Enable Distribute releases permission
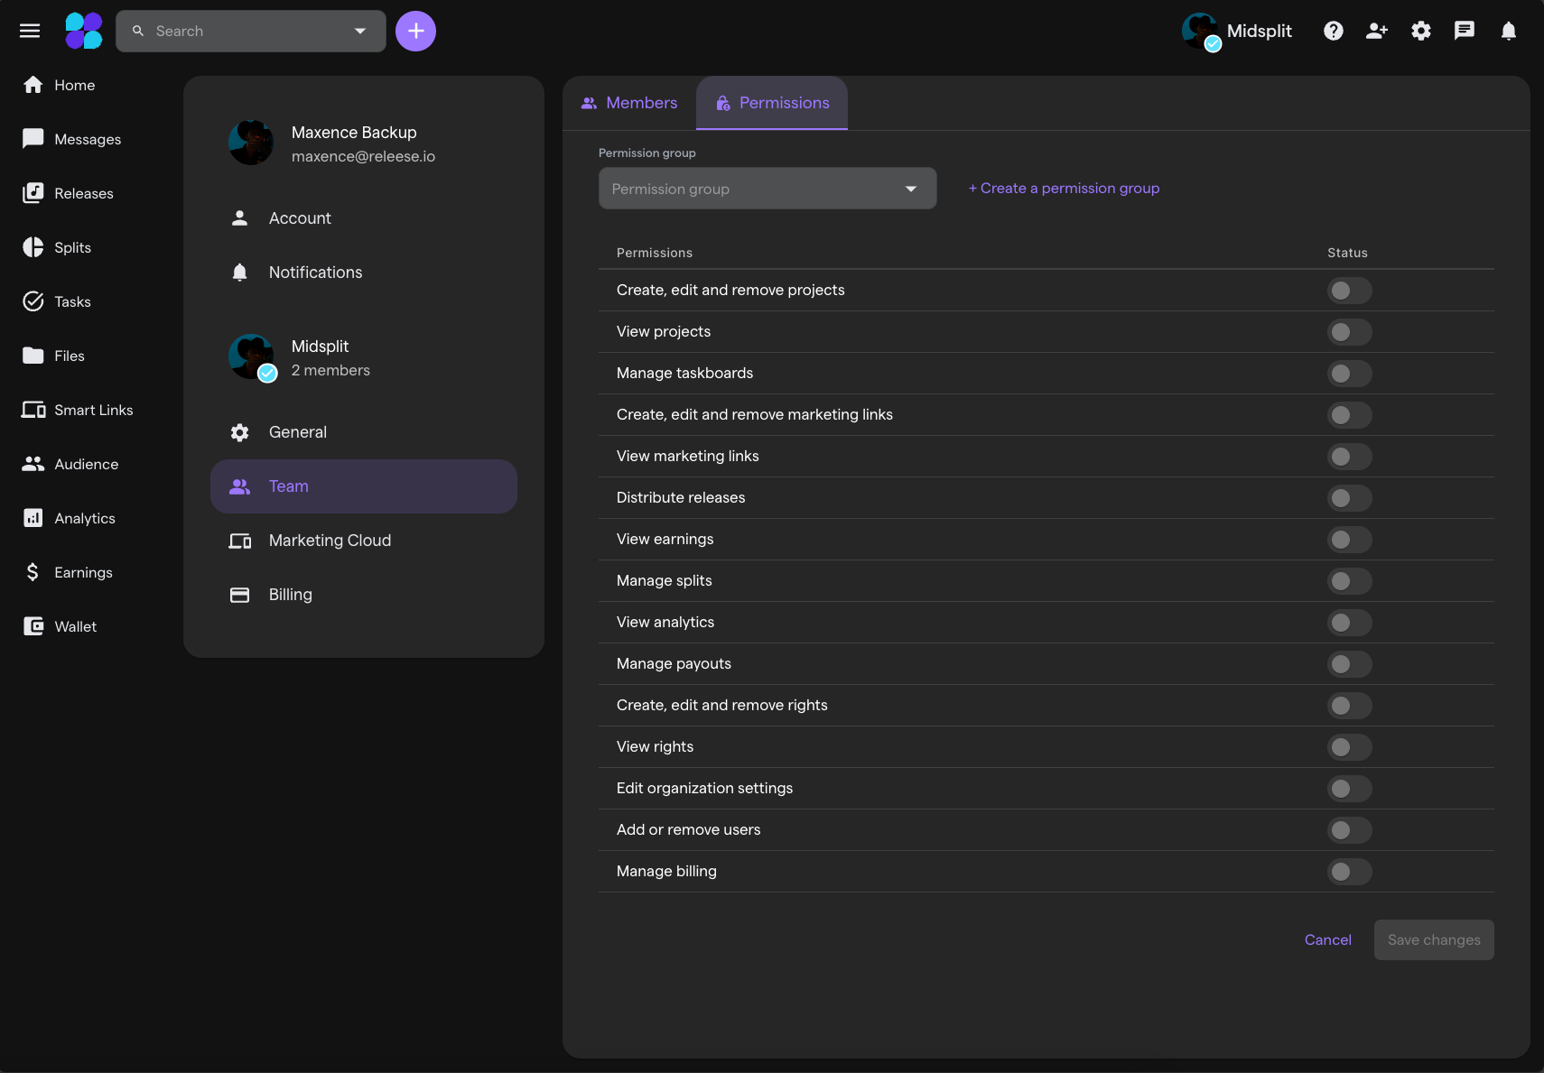 coord(1349,498)
